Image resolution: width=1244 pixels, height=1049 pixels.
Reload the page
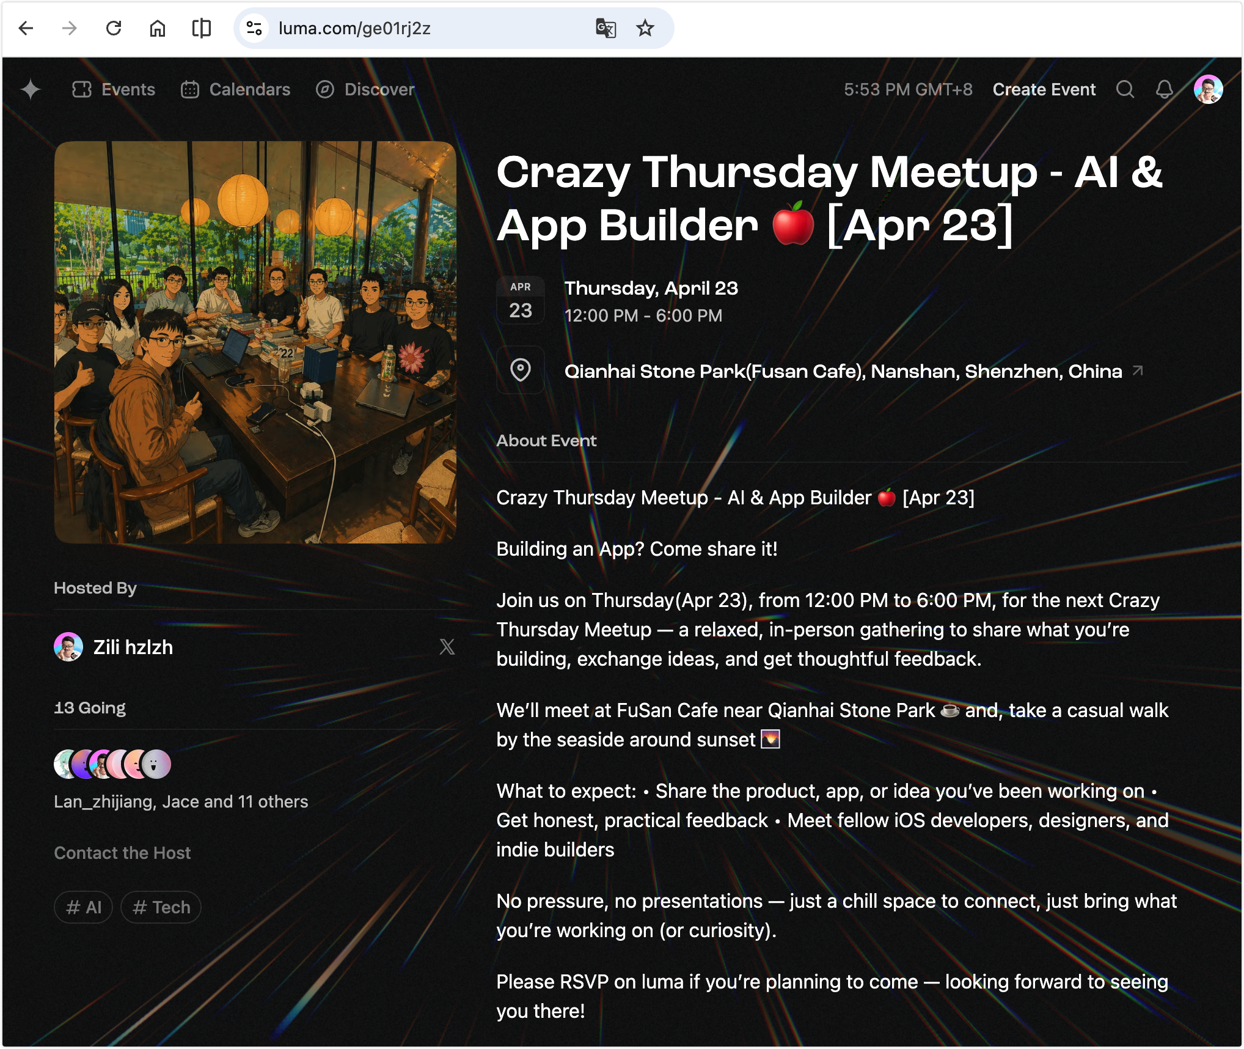point(114,28)
